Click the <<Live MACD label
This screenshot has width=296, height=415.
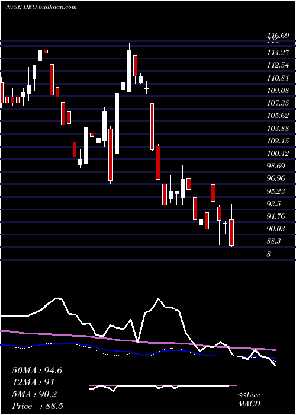tap(249, 399)
